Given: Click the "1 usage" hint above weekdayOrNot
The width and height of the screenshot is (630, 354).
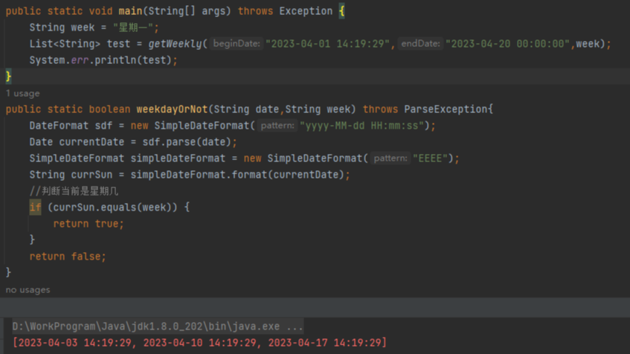Looking at the screenshot, I should coord(22,93).
